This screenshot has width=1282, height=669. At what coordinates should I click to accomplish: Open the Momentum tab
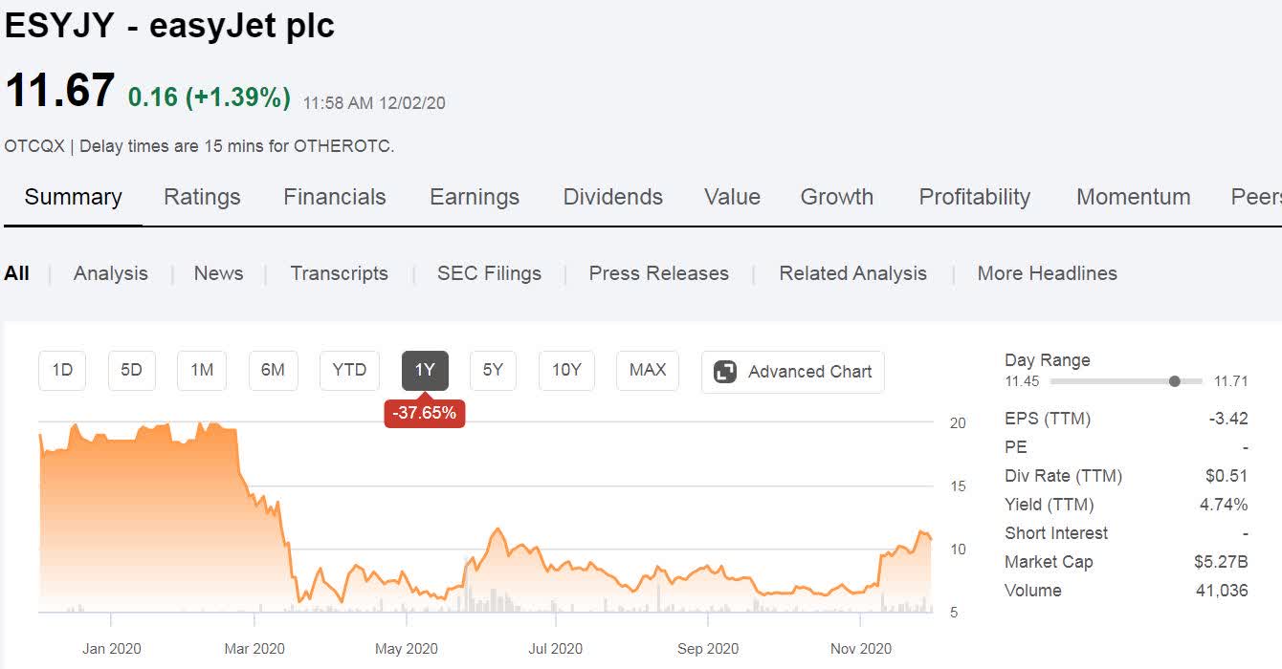pos(1133,197)
